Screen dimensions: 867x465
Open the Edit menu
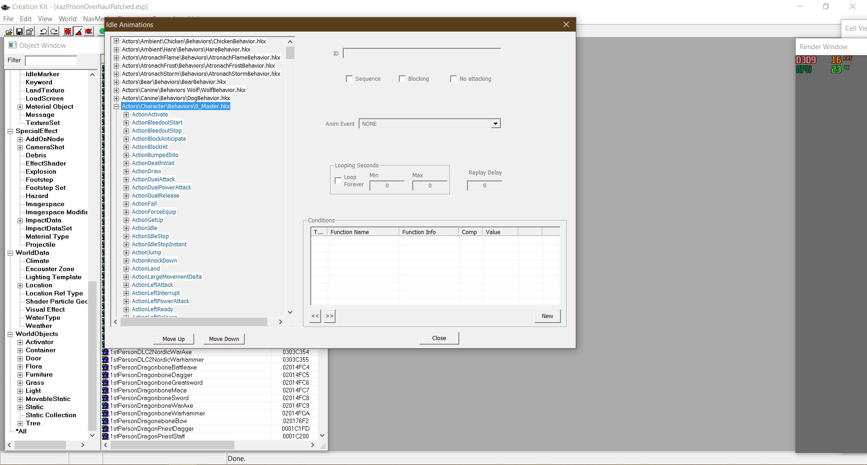click(26, 19)
